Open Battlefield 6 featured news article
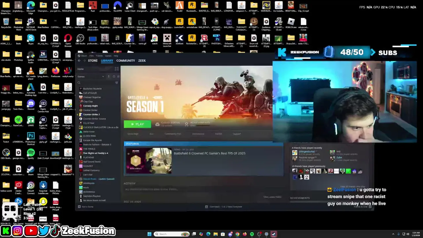Image resolution: width=423 pixels, height=238 pixels. (x=210, y=153)
